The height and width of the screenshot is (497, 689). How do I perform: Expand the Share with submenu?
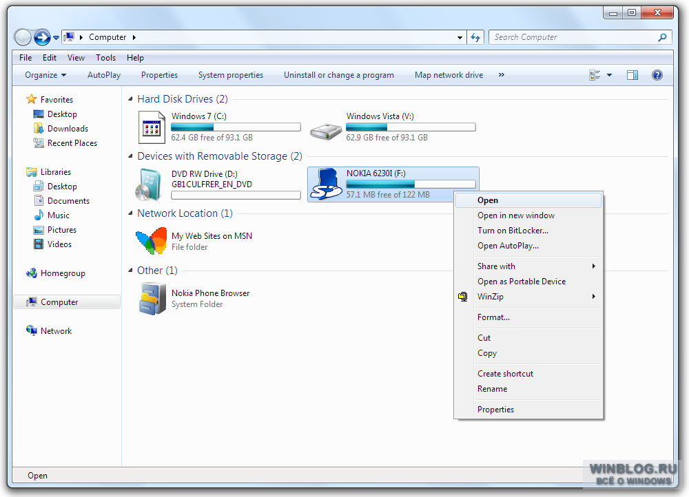(528, 266)
